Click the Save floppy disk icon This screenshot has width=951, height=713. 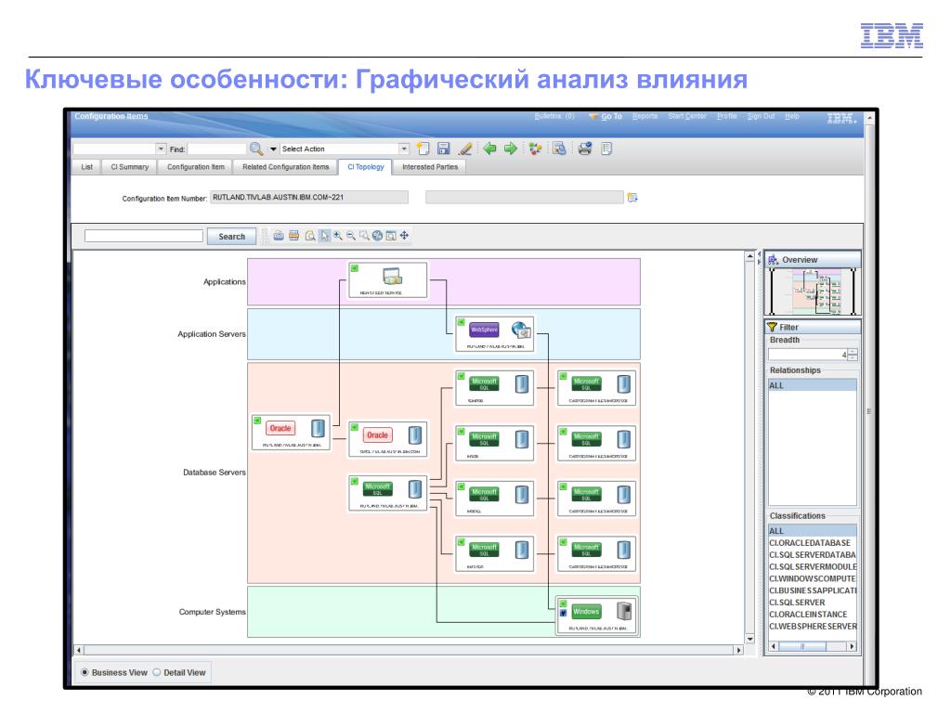click(443, 149)
